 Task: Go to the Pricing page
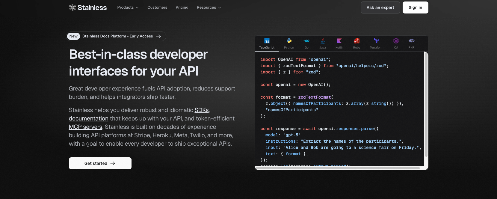[182, 7]
